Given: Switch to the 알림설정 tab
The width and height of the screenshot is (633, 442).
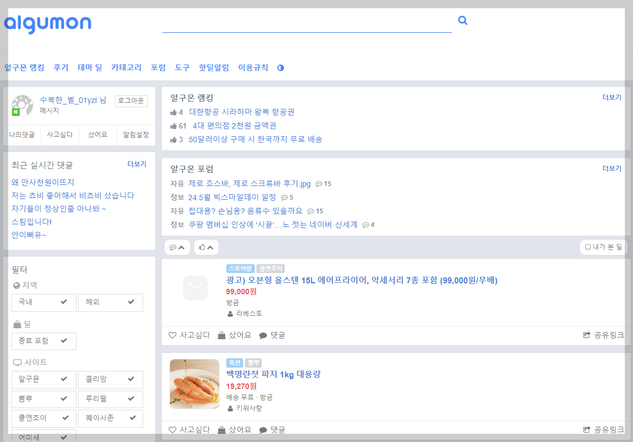Looking at the screenshot, I should (134, 135).
